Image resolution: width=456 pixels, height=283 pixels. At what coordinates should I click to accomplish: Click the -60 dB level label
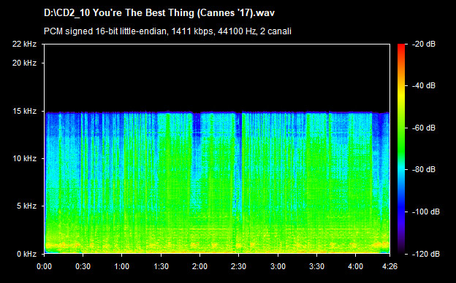(x=424, y=128)
